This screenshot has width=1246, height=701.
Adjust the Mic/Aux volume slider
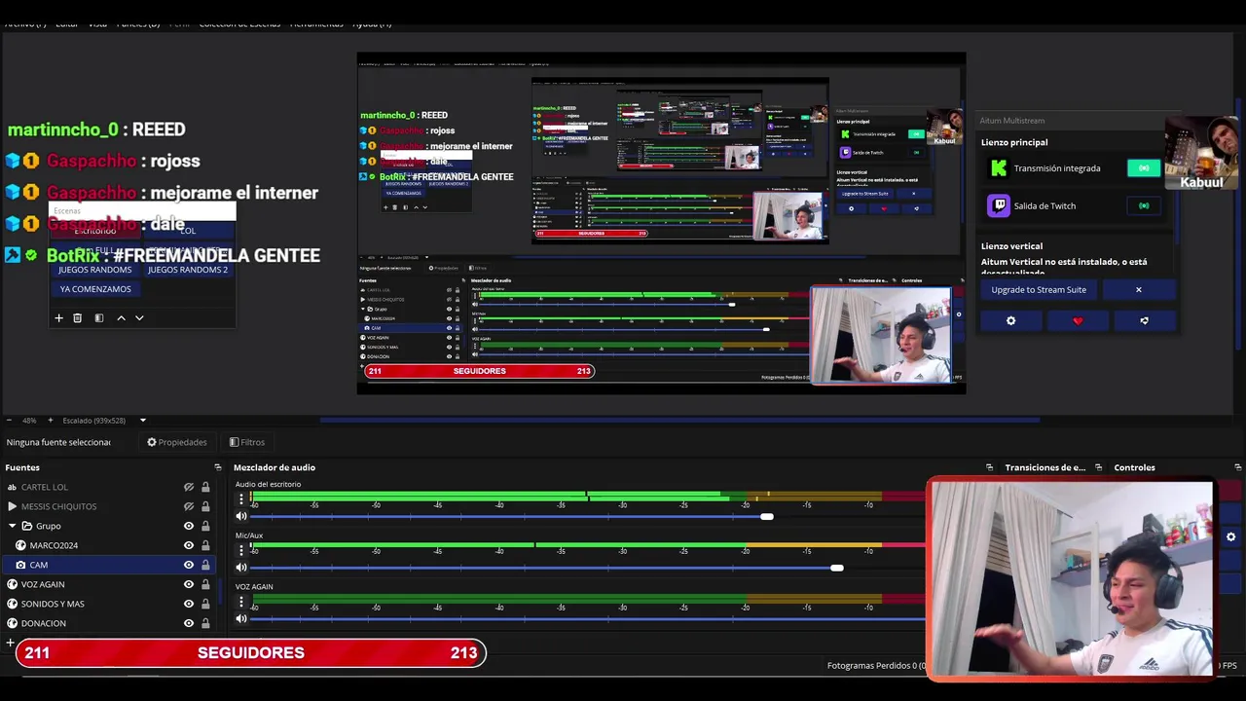[837, 568]
